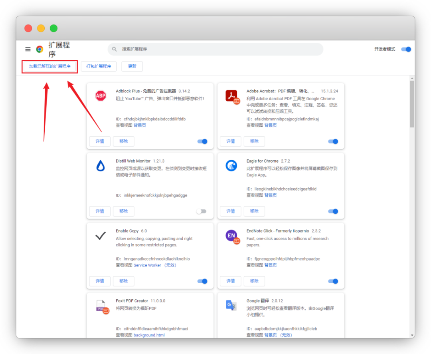Viewport: 431px width, 354px height.
Task: Open 详情 for EndNote Click
Action: click(231, 281)
